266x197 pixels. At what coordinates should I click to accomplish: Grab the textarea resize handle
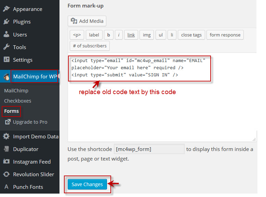[x=254, y=139]
